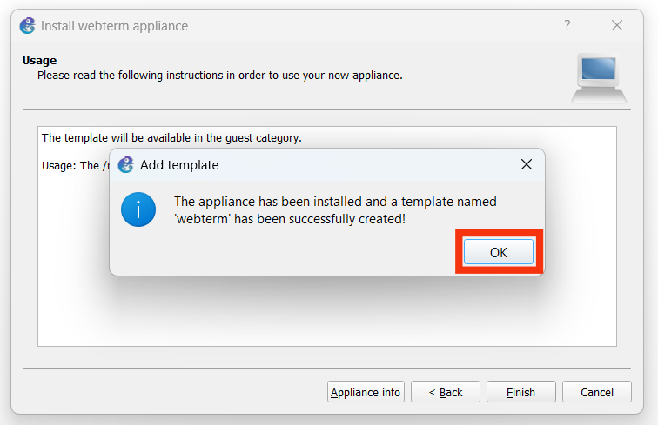Open the Appliance info button

click(366, 392)
